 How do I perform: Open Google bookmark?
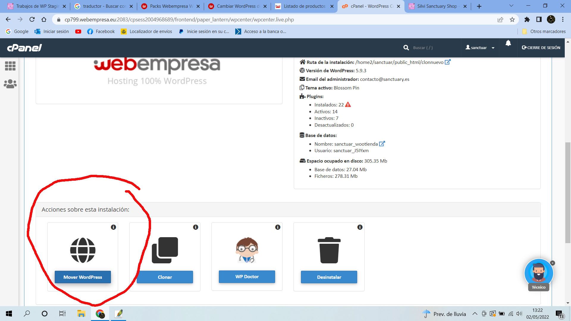[x=17, y=32]
